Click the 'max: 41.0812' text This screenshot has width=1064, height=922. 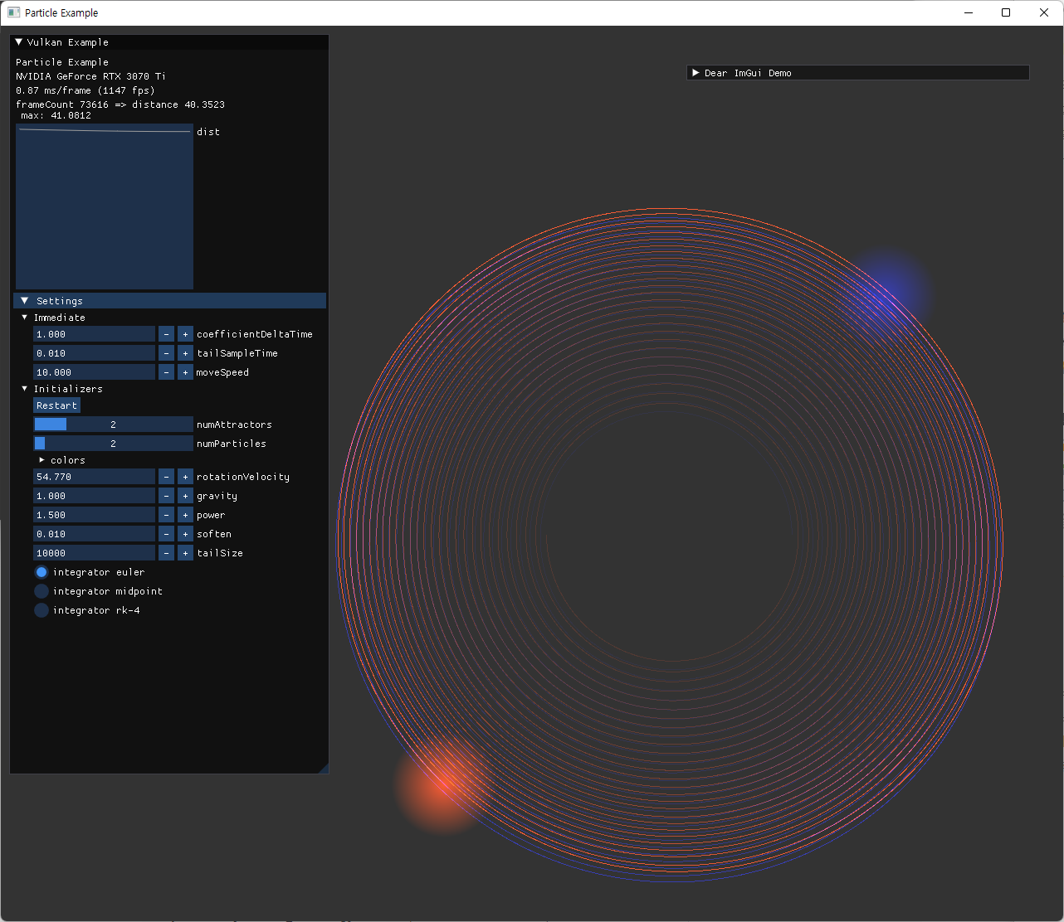[56, 115]
